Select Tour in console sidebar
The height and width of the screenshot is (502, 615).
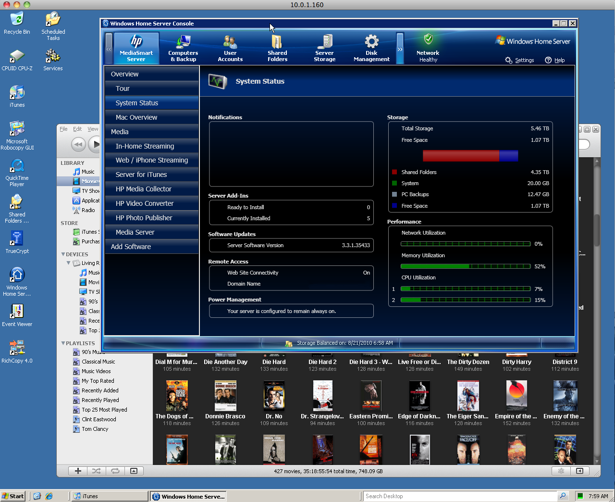(x=152, y=88)
